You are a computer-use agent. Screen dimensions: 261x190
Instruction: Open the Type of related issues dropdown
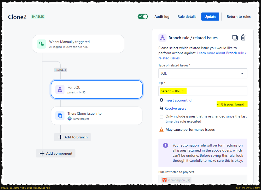click(x=203, y=73)
